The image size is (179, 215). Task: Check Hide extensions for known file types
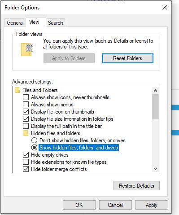(x=26, y=162)
